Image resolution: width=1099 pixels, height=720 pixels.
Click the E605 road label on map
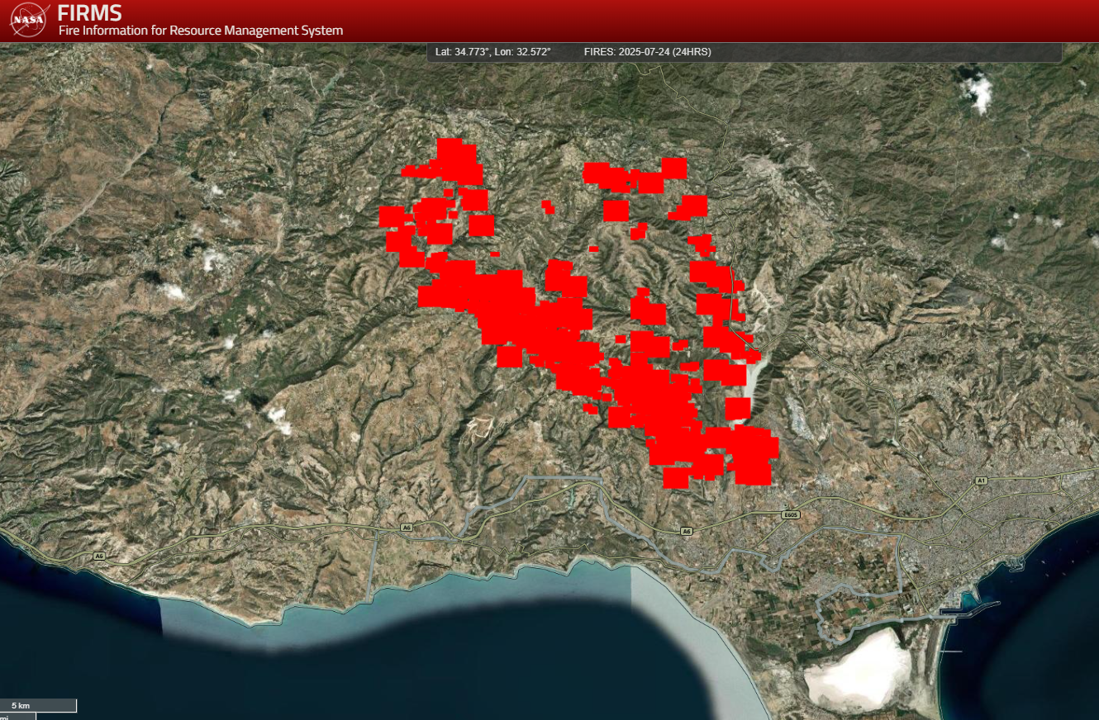791,515
